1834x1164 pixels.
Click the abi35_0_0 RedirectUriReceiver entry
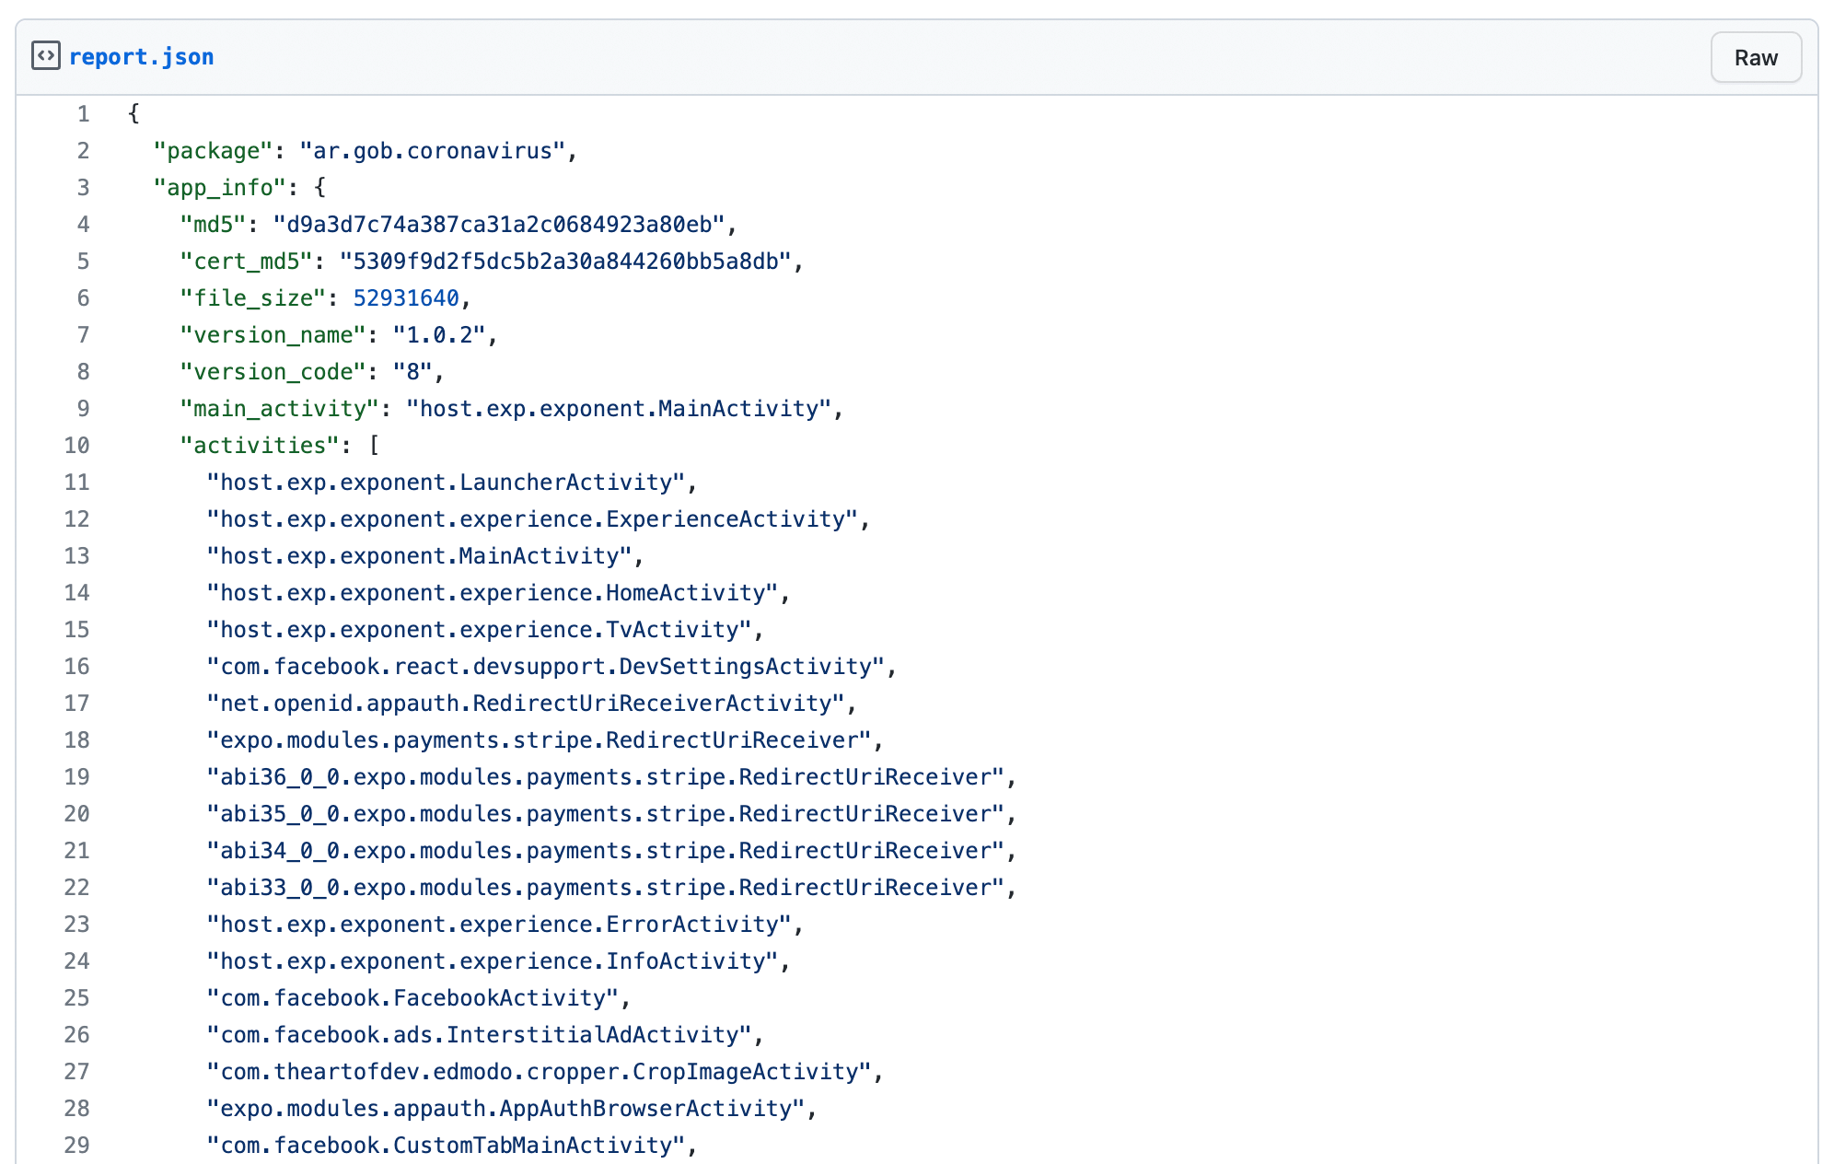606,814
